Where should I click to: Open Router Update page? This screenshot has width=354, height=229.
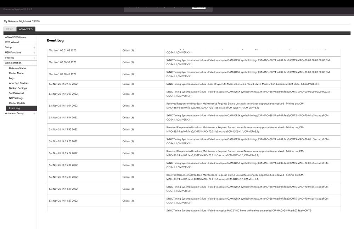click(17, 103)
